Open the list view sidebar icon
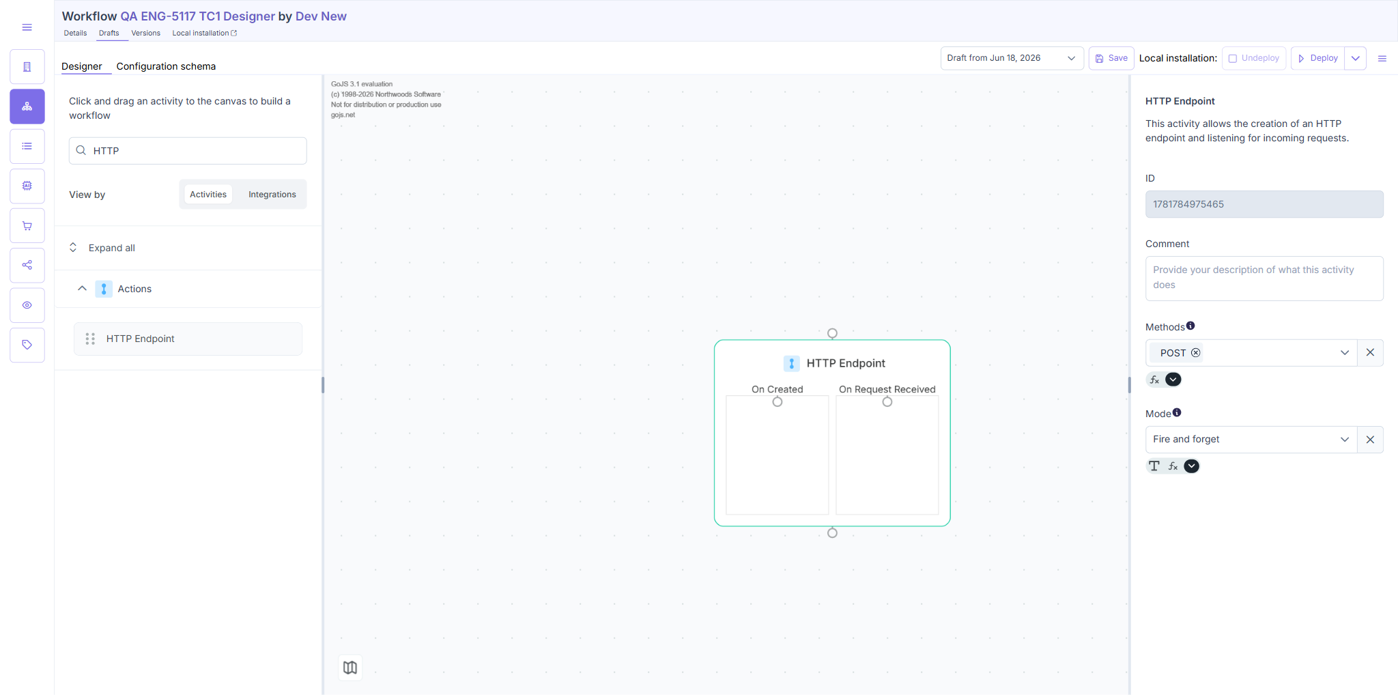 [27, 146]
